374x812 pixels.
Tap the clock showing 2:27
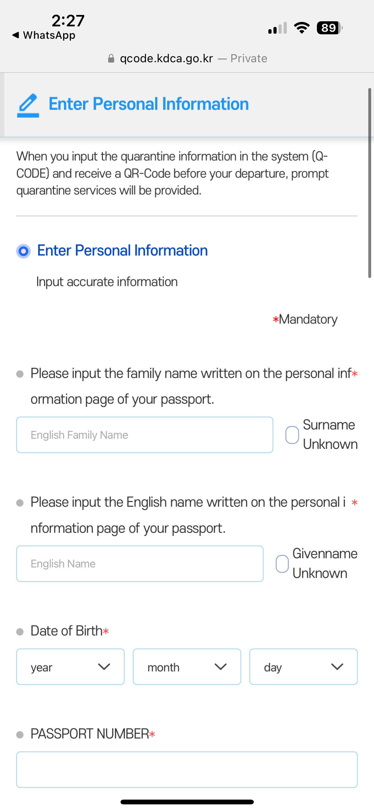(x=68, y=21)
